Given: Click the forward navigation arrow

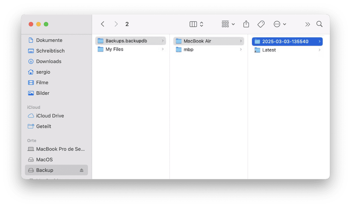Looking at the screenshot, I should point(116,24).
